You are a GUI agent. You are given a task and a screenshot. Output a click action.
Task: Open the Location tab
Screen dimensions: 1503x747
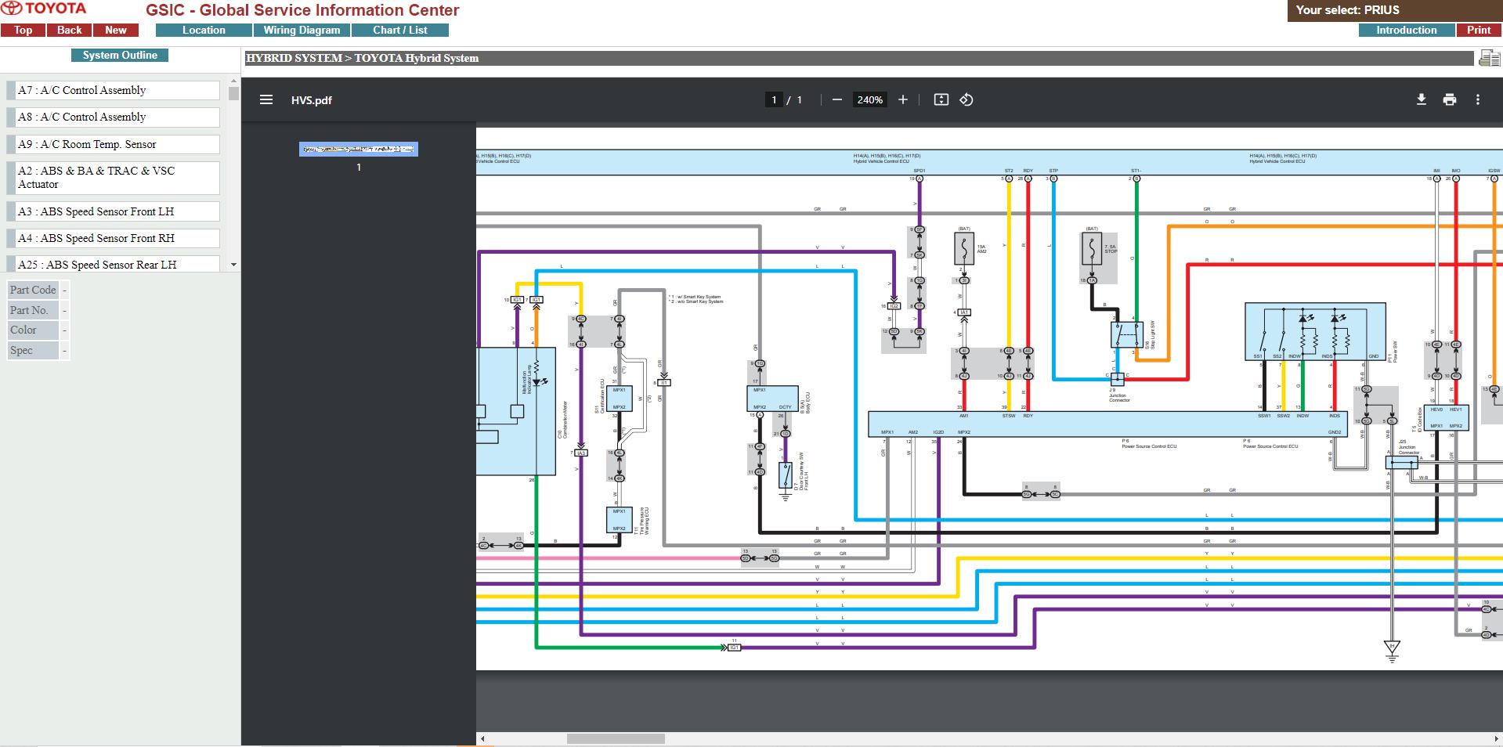coord(204,31)
